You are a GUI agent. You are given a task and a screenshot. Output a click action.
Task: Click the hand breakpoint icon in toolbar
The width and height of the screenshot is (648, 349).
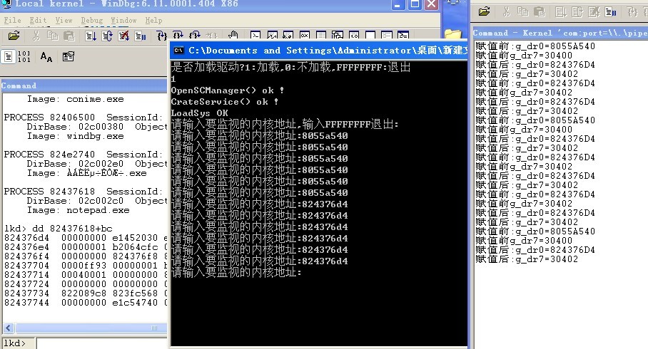click(233, 36)
